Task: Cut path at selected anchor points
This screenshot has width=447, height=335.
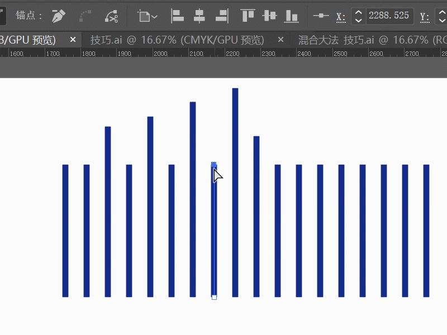Action: pyautogui.click(x=111, y=16)
